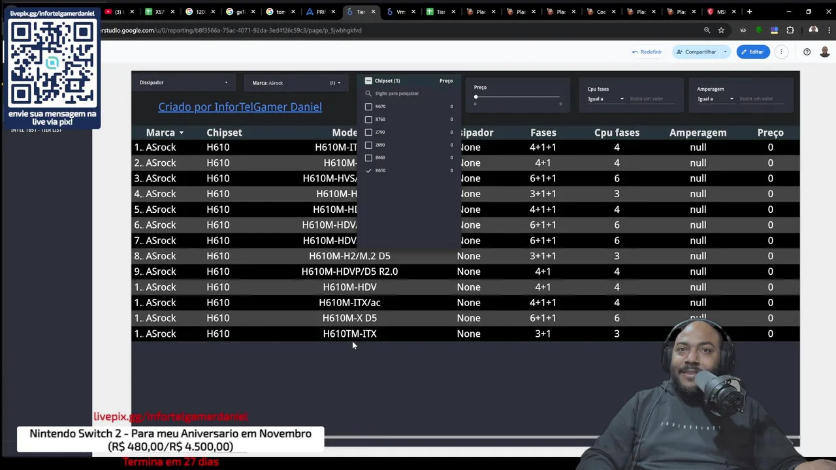
Task: Check the B660 chipset checkbox
Action: (x=368, y=157)
